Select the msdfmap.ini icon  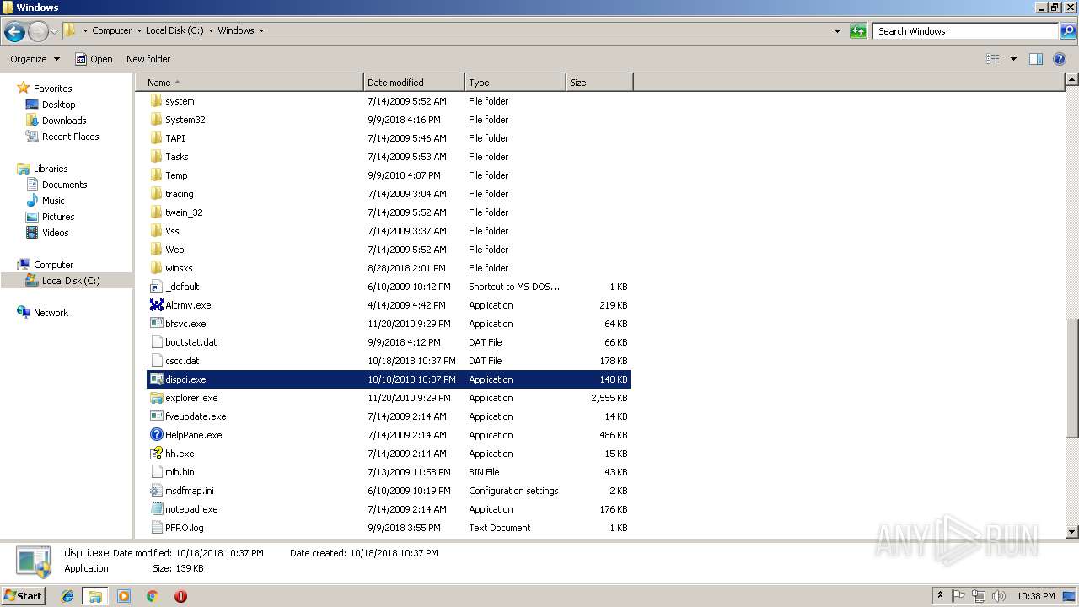pos(156,491)
